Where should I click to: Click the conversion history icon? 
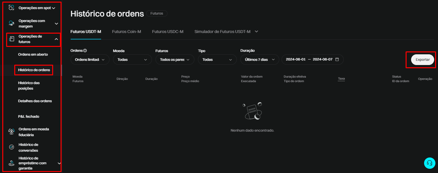click(x=11, y=147)
